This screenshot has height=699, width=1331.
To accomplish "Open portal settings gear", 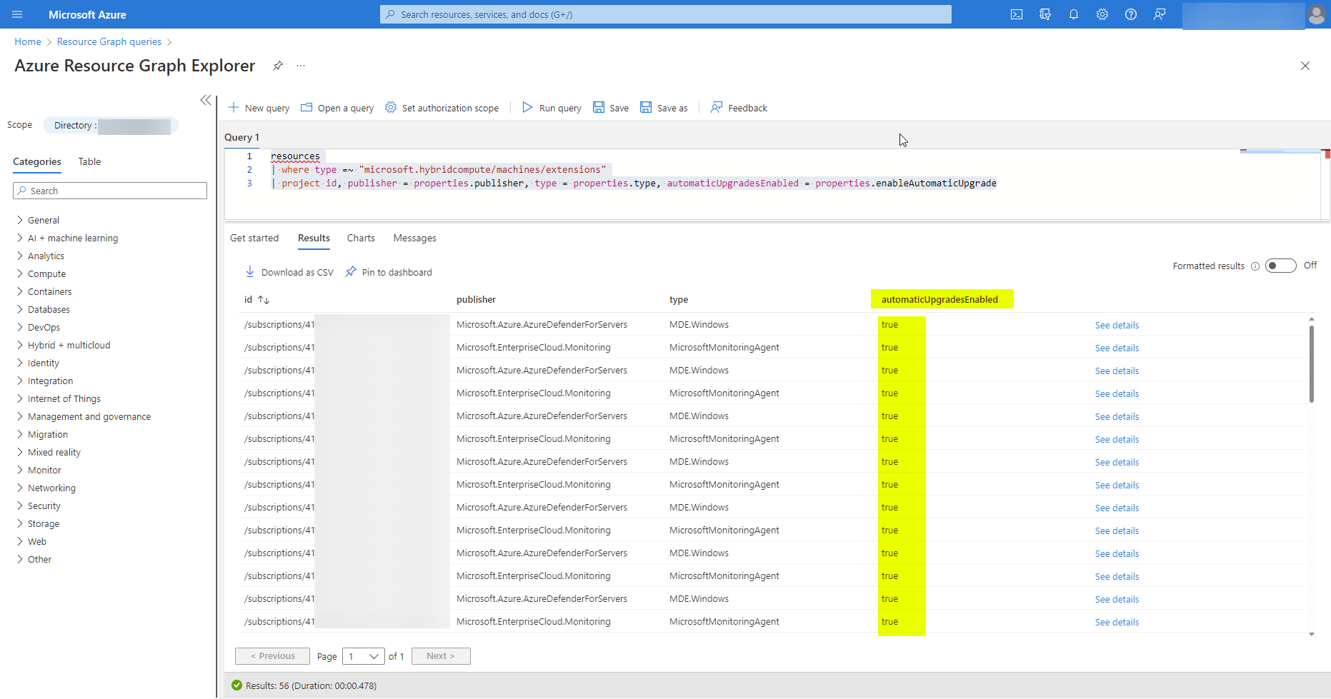I will 1102,14.
